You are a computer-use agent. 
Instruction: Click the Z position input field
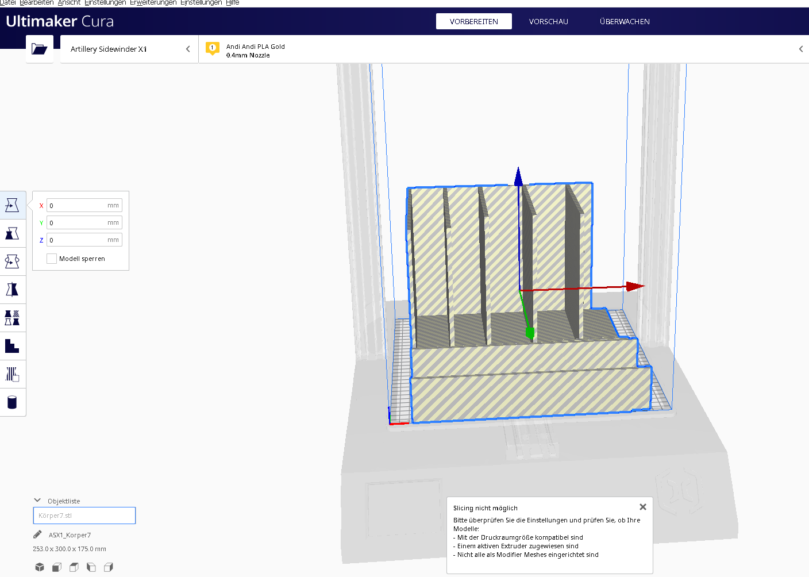click(78, 240)
